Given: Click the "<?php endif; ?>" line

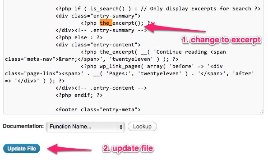Looking at the screenshot, I should click(x=79, y=95).
